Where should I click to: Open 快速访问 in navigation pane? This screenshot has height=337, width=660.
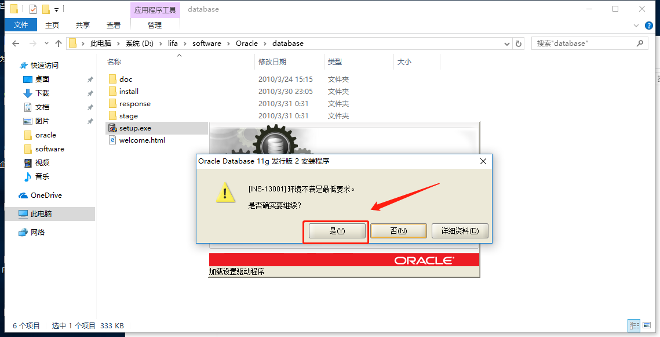click(44, 66)
